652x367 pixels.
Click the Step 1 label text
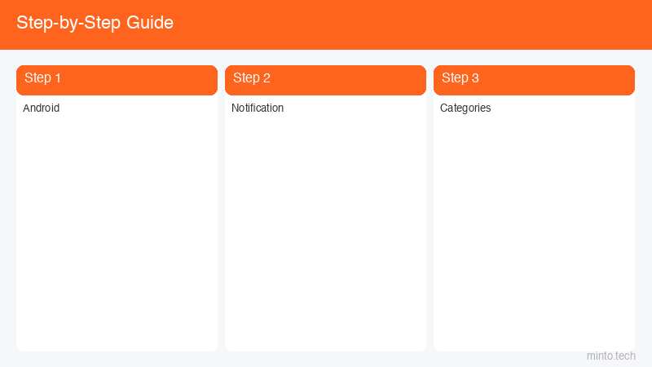(x=42, y=77)
